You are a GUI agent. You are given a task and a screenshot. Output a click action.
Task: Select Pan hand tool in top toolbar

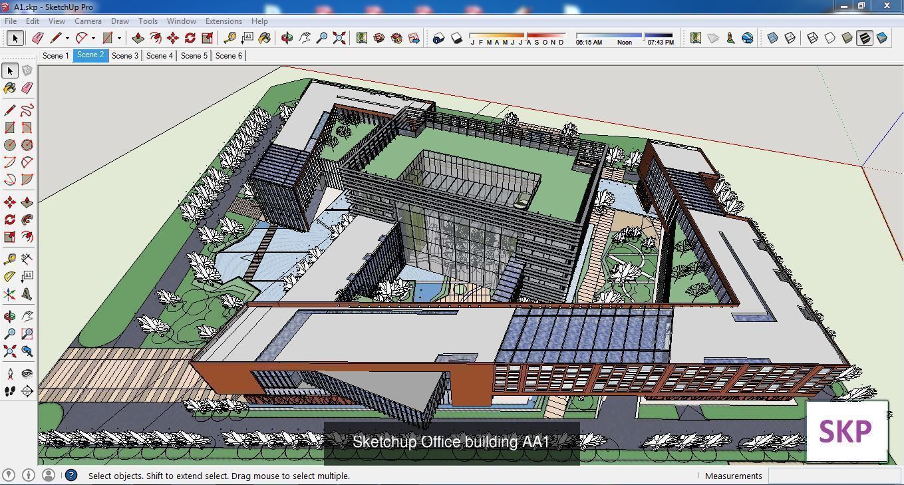pyautogui.click(x=305, y=38)
